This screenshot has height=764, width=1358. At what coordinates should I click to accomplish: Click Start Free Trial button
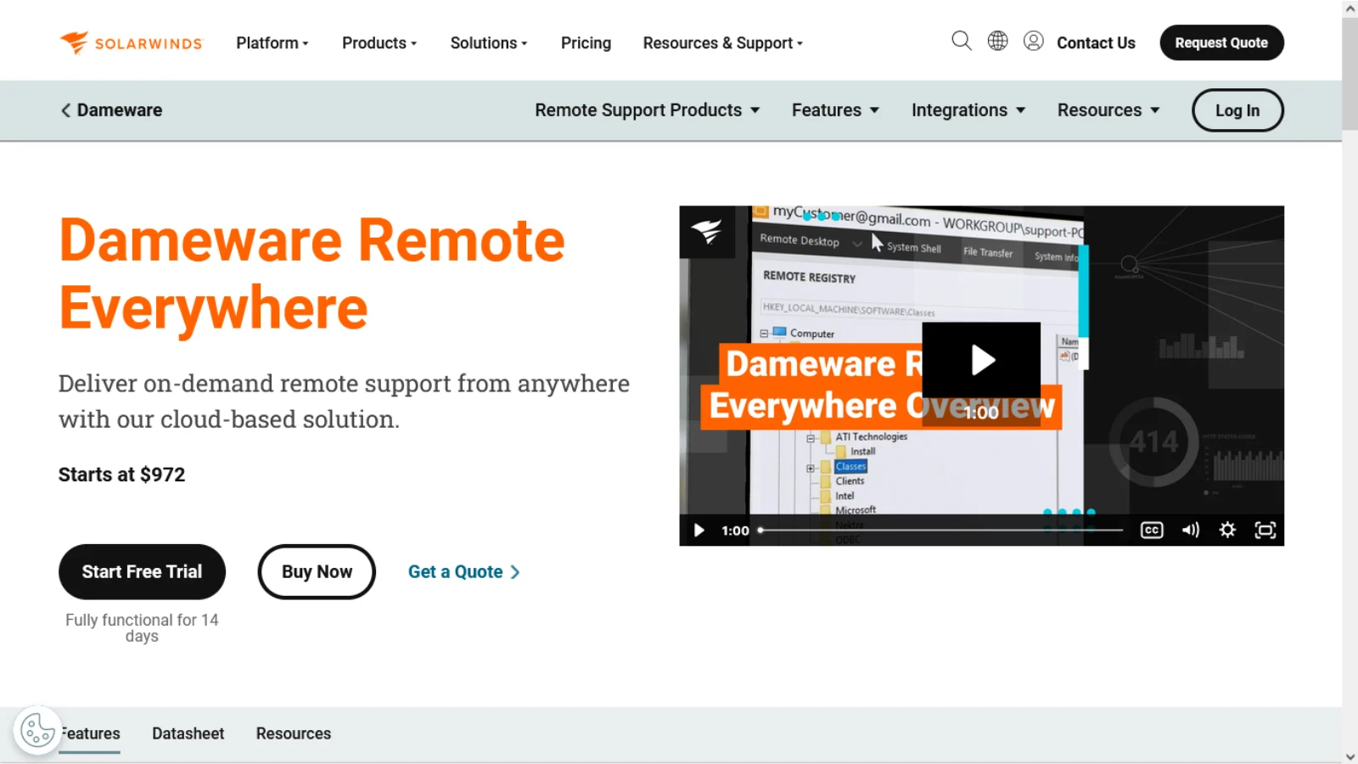click(142, 572)
